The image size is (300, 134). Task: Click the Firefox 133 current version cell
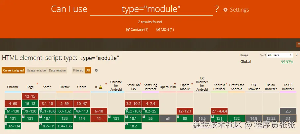tap(64, 118)
